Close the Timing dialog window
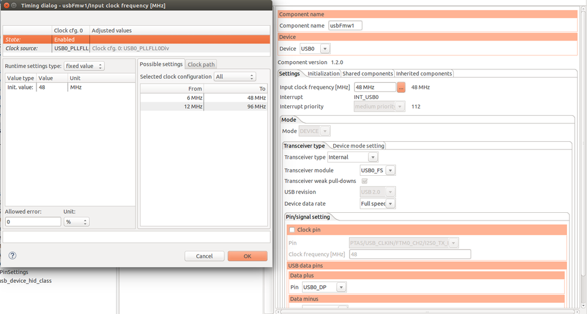This screenshot has width=587, height=314. click(x=6, y=5)
